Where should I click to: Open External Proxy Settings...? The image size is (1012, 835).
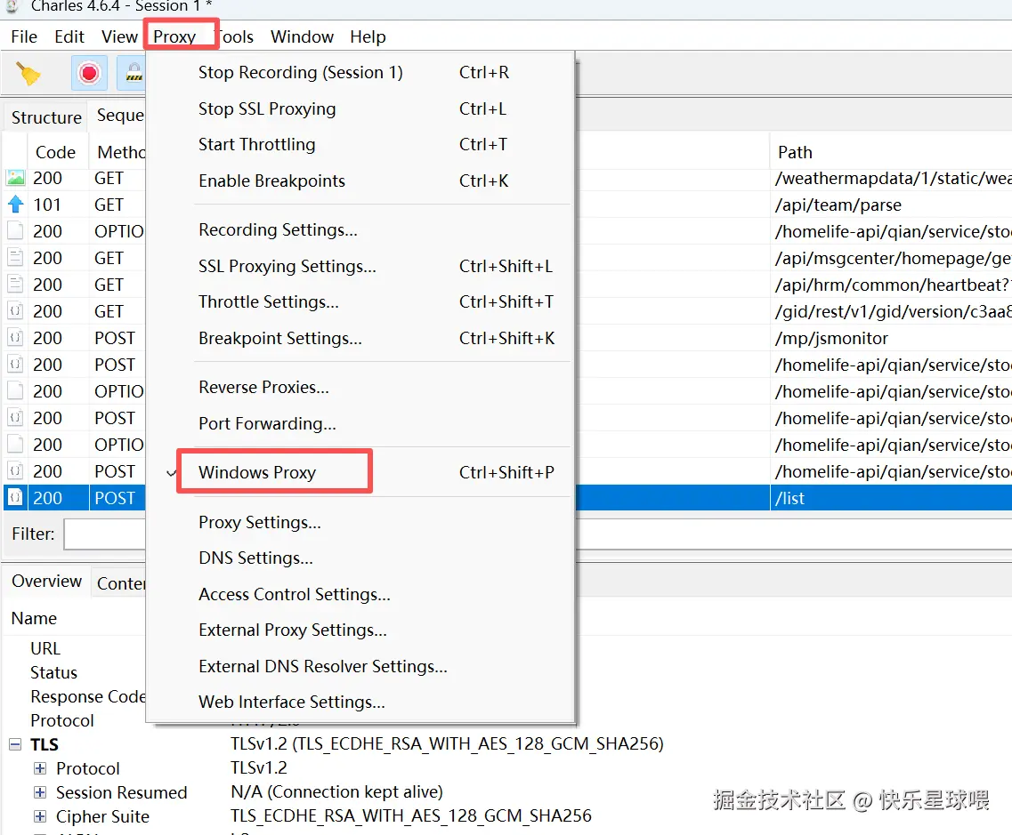[361, 630]
